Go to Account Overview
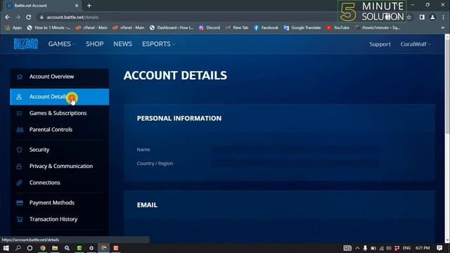 tap(59, 77)
